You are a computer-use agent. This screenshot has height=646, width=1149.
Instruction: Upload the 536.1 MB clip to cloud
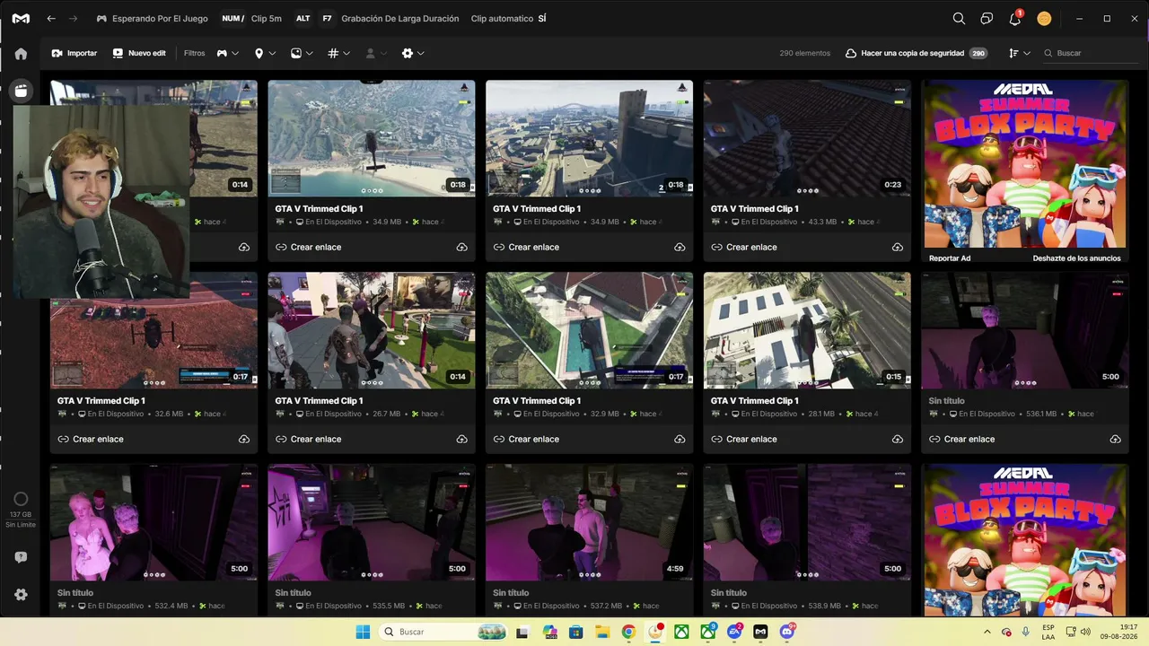point(1115,439)
